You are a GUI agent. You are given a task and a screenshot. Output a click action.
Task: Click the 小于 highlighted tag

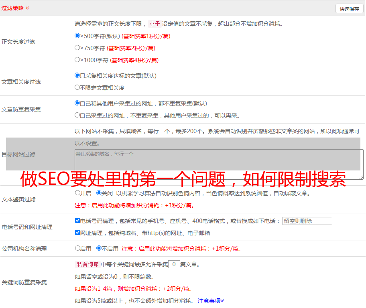point(155,24)
